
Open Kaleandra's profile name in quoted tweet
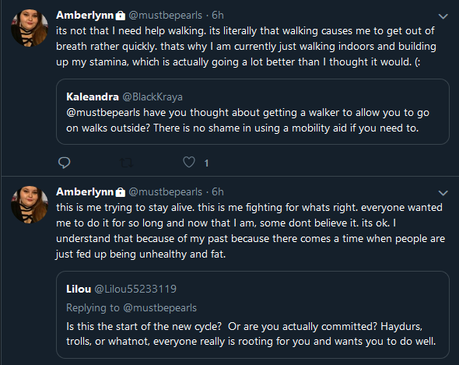[x=93, y=97]
